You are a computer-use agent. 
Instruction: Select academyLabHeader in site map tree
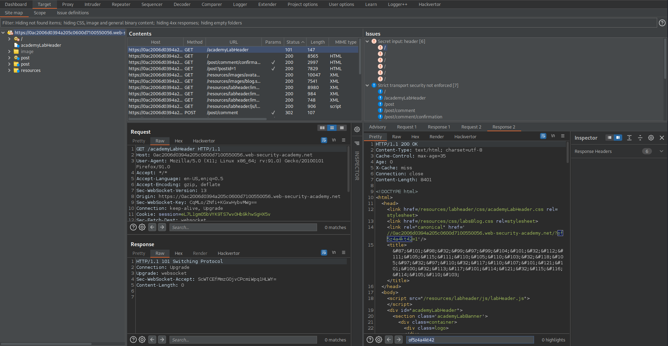[x=41, y=45]
